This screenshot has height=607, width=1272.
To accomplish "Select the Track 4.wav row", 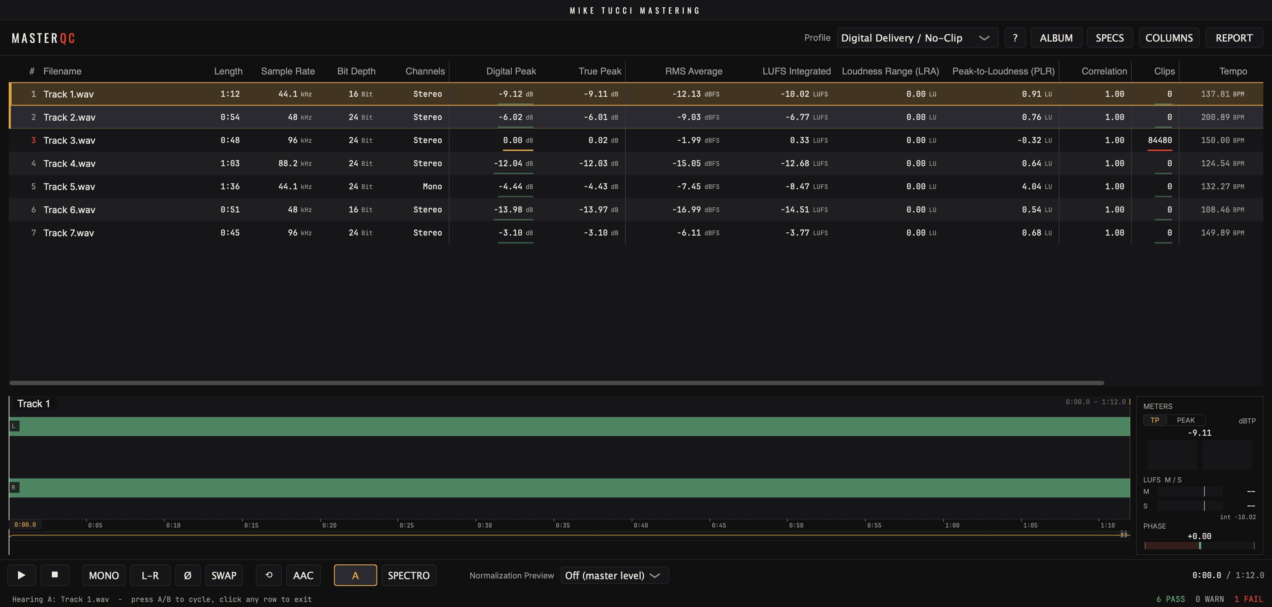I will point(636,163).
